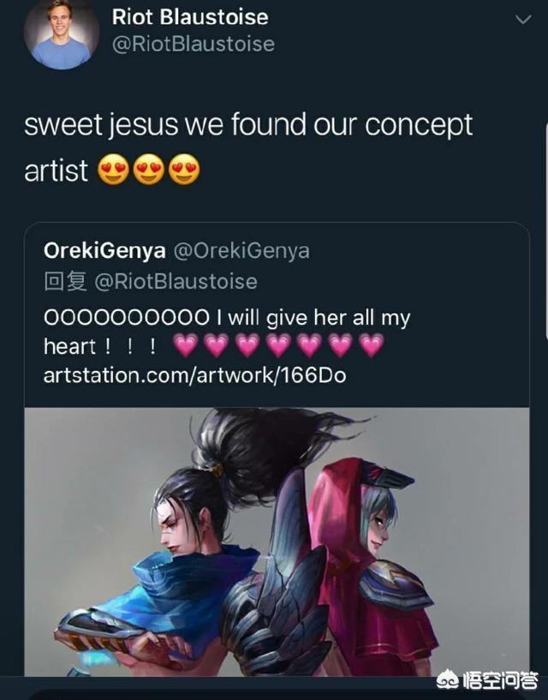Open the quoted tweet's fan artwork image

click(x=277, y=541)
